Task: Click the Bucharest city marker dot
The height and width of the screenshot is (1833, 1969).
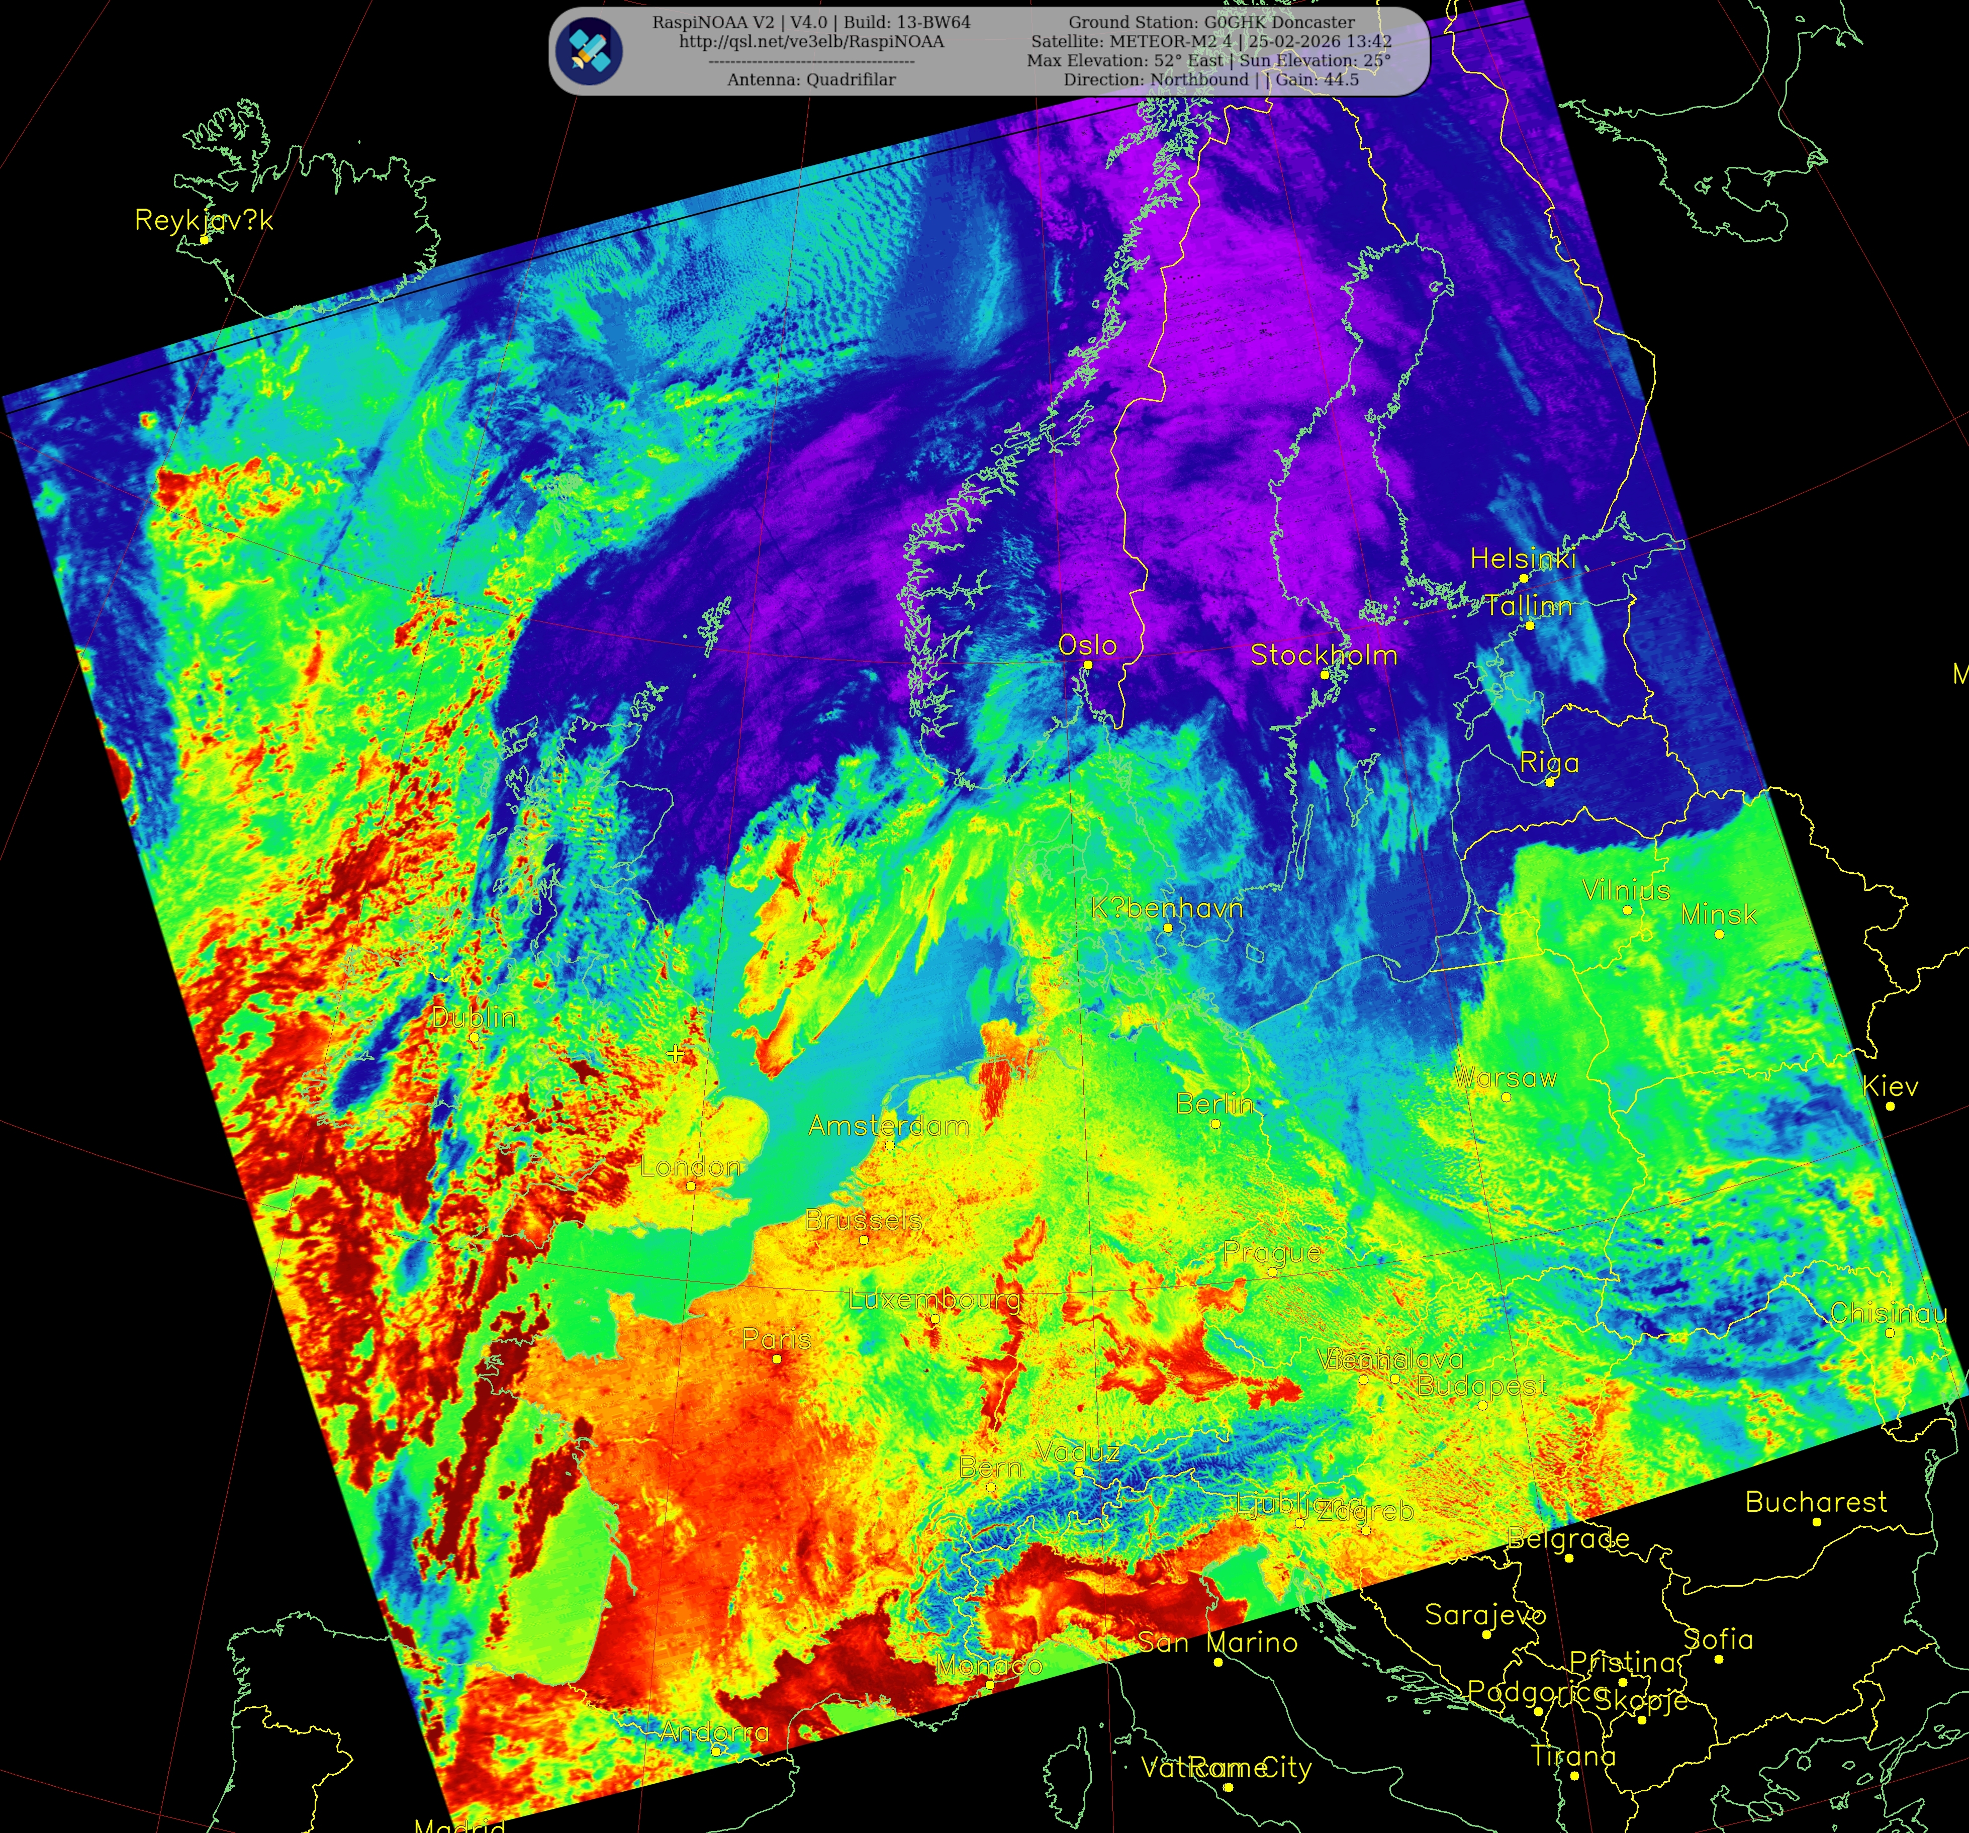Action: coord(1817,1522)
